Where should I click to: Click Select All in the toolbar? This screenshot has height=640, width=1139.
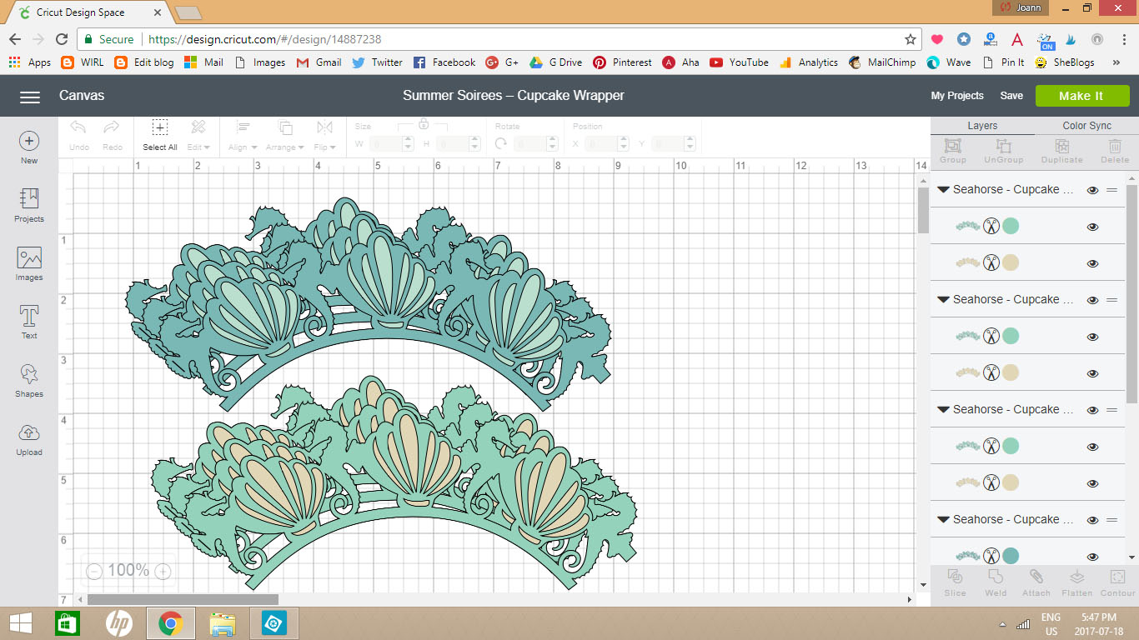click(160, 134)
